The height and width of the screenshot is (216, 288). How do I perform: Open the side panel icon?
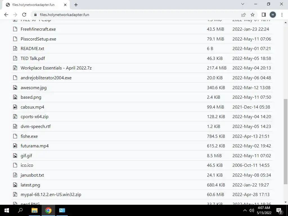264,15
